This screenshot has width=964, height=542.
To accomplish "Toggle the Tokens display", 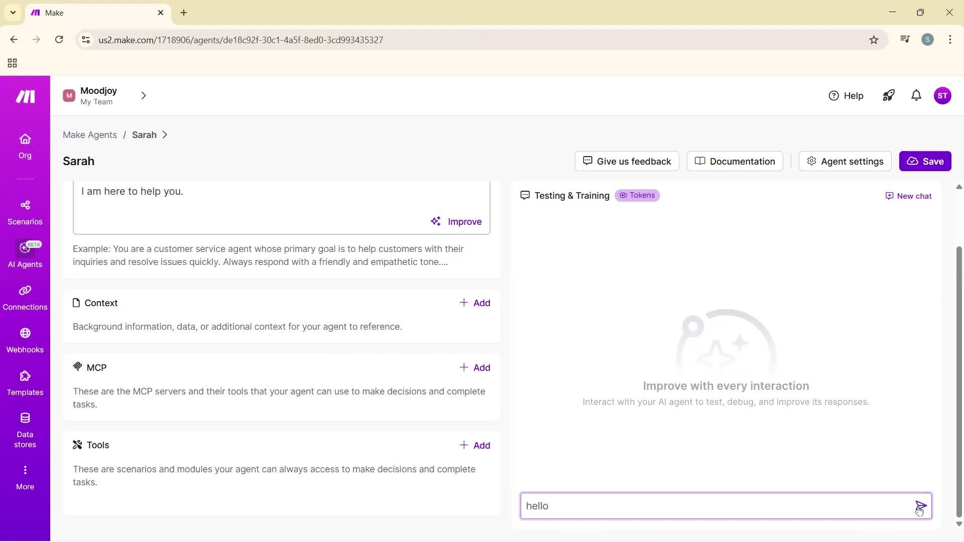I will [x=637, y=195].
